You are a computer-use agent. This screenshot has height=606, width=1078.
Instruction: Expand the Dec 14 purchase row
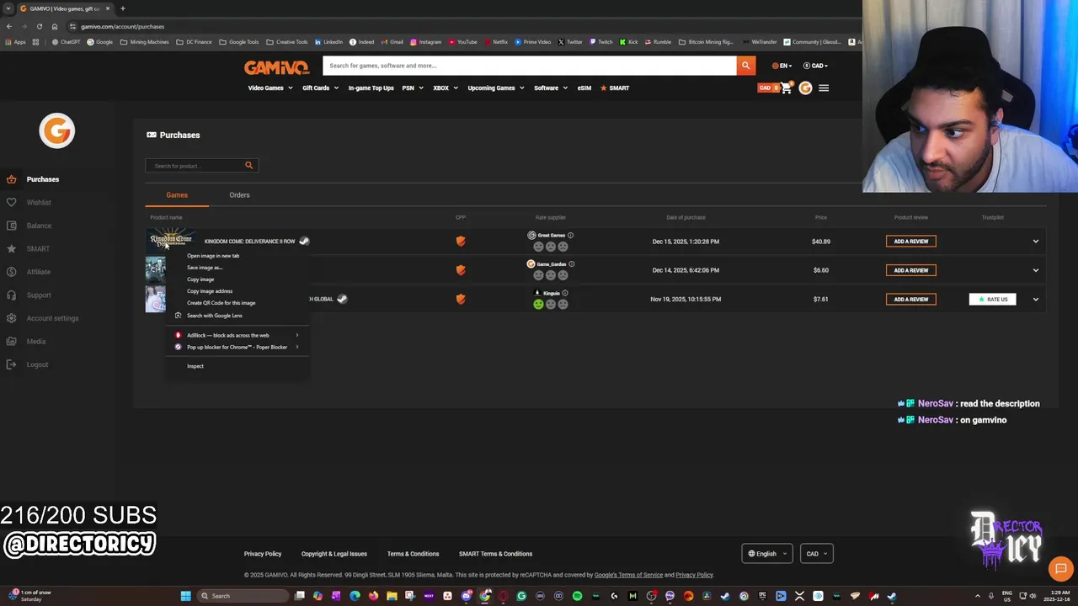point(1036,270)
